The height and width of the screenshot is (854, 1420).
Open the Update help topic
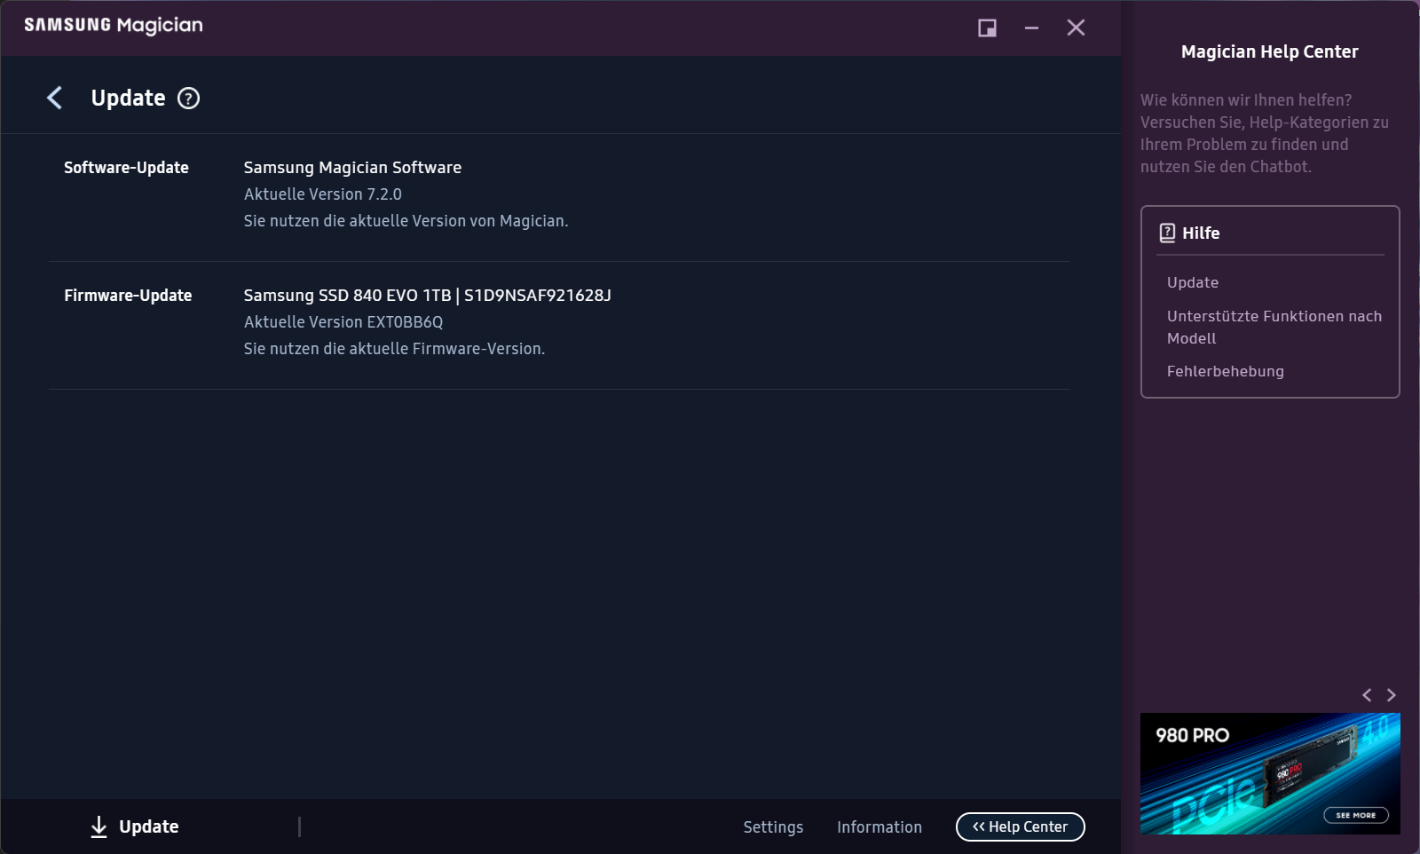point(1193,282)
